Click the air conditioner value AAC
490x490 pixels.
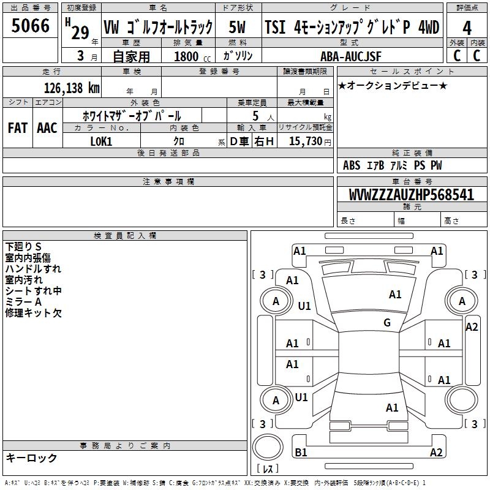click(x=47, y=128)
